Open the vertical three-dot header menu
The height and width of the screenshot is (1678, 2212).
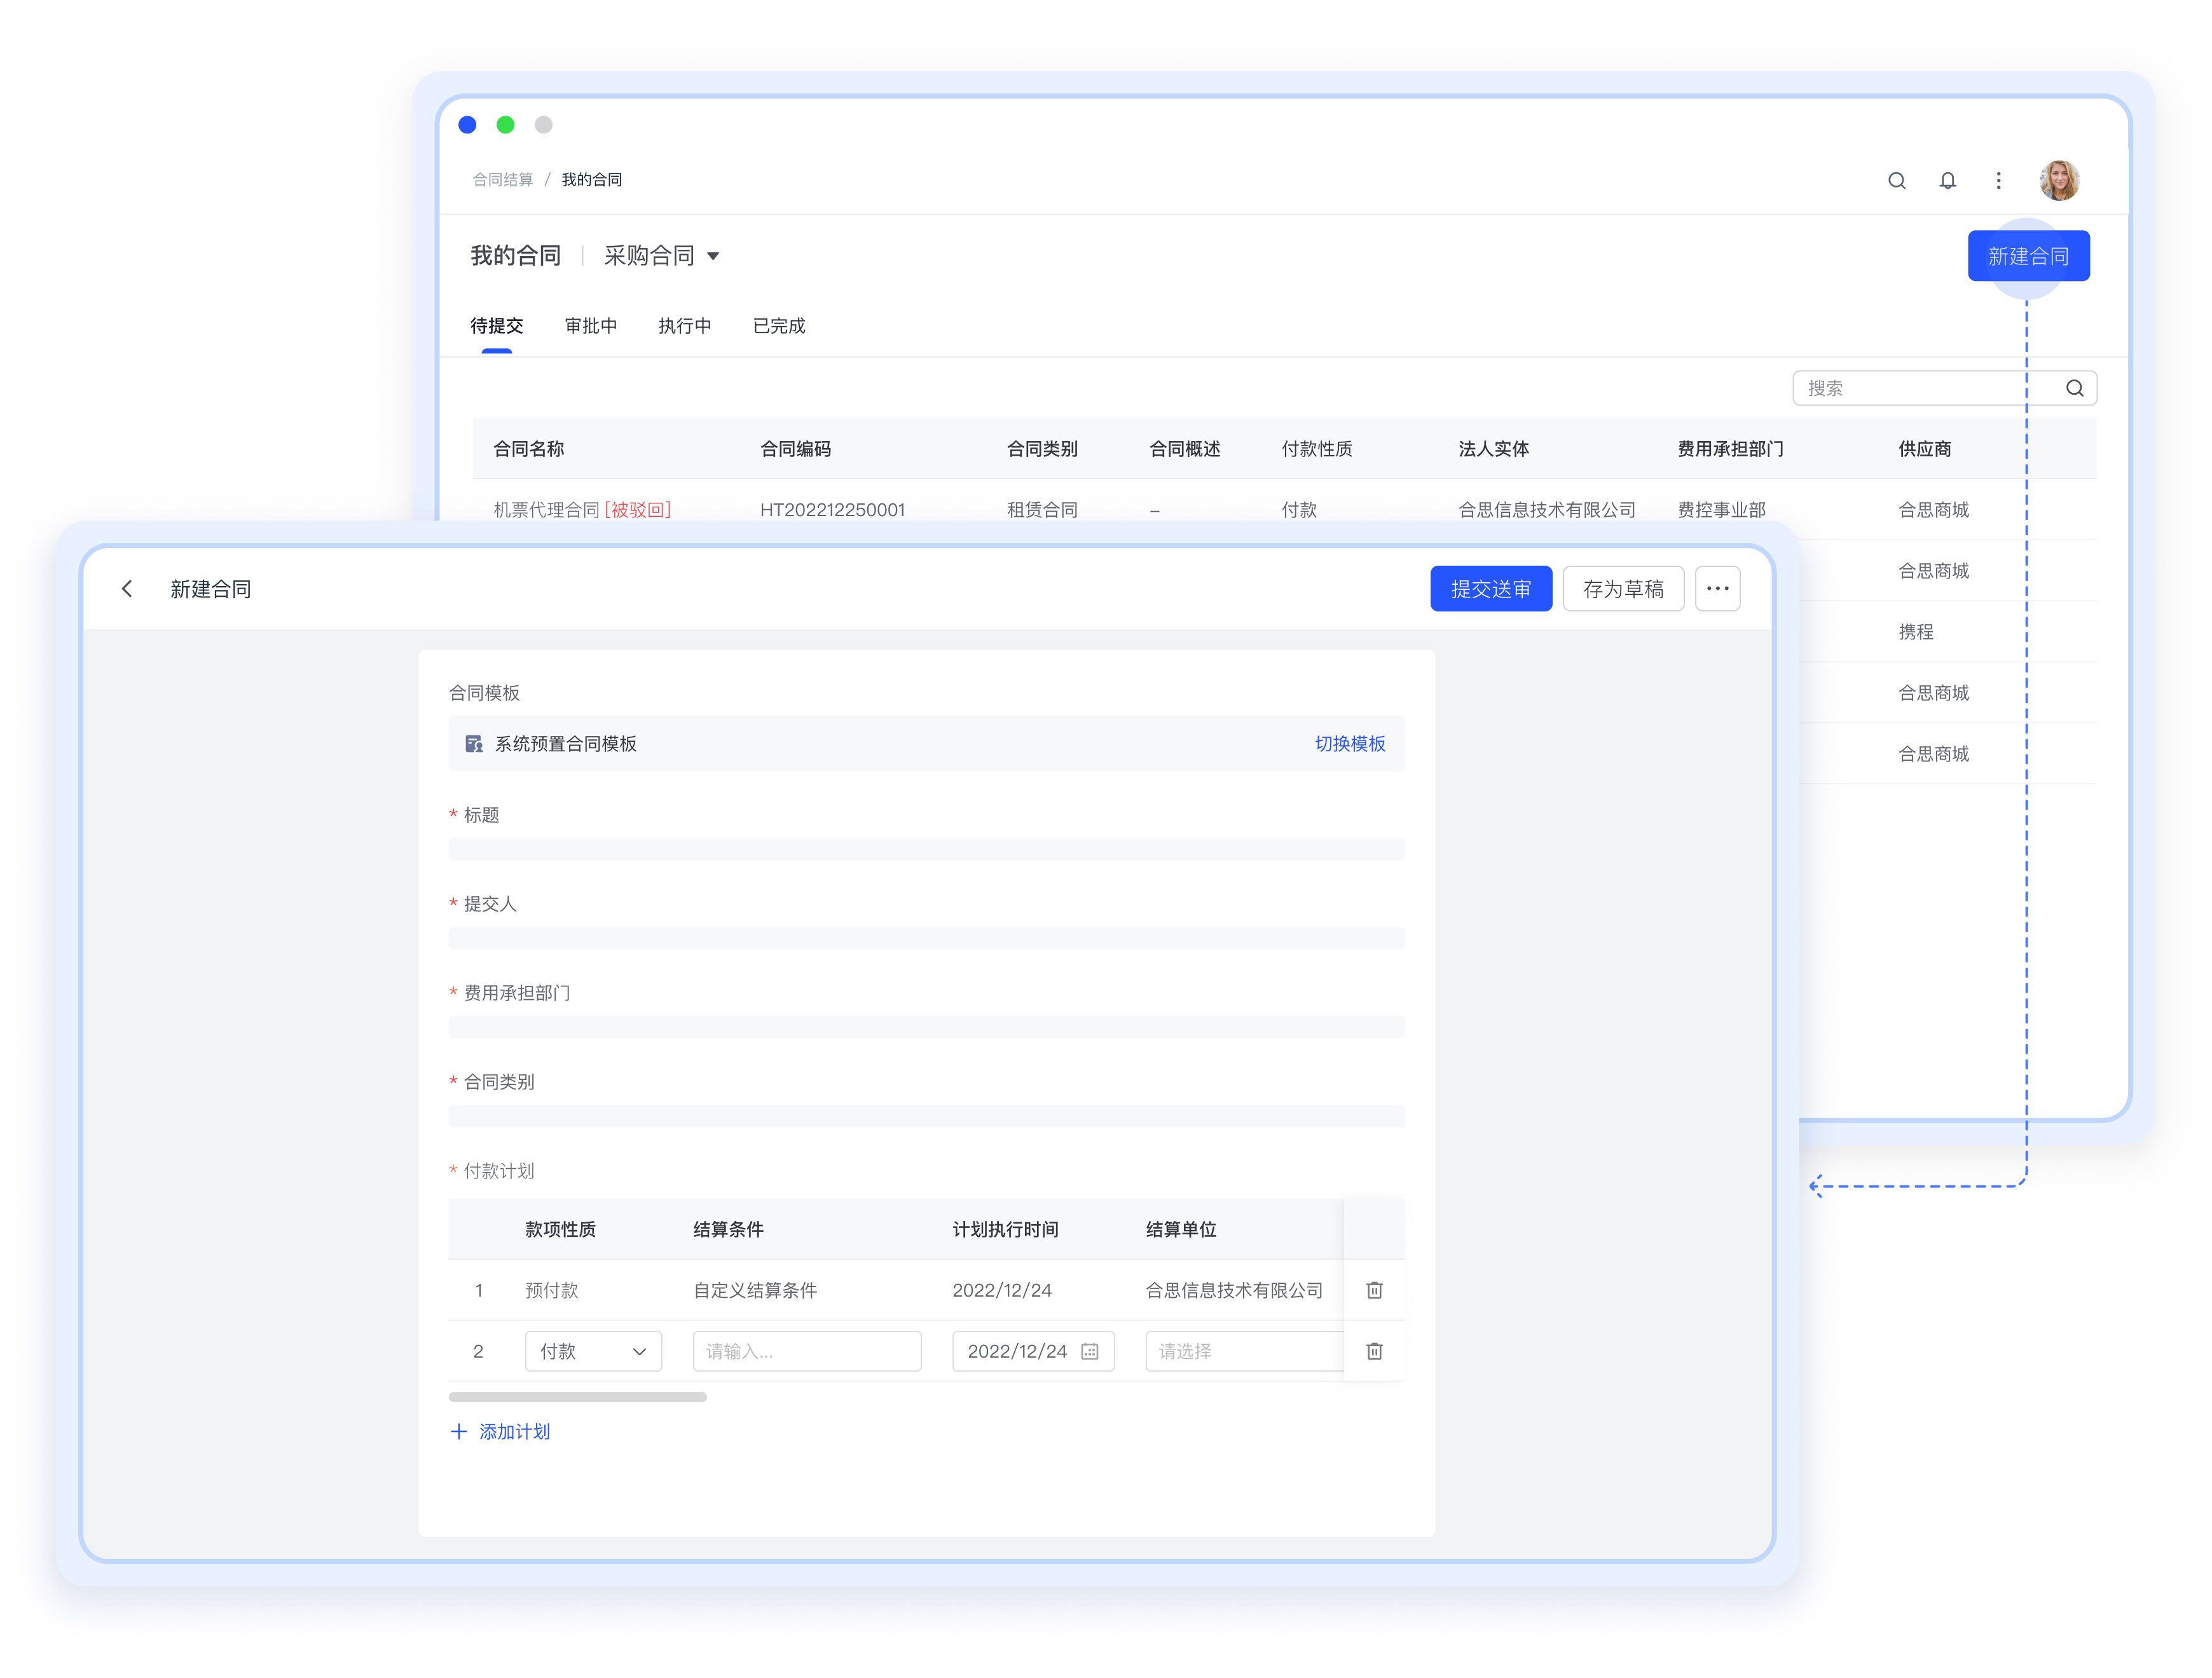coord(1998,181)
